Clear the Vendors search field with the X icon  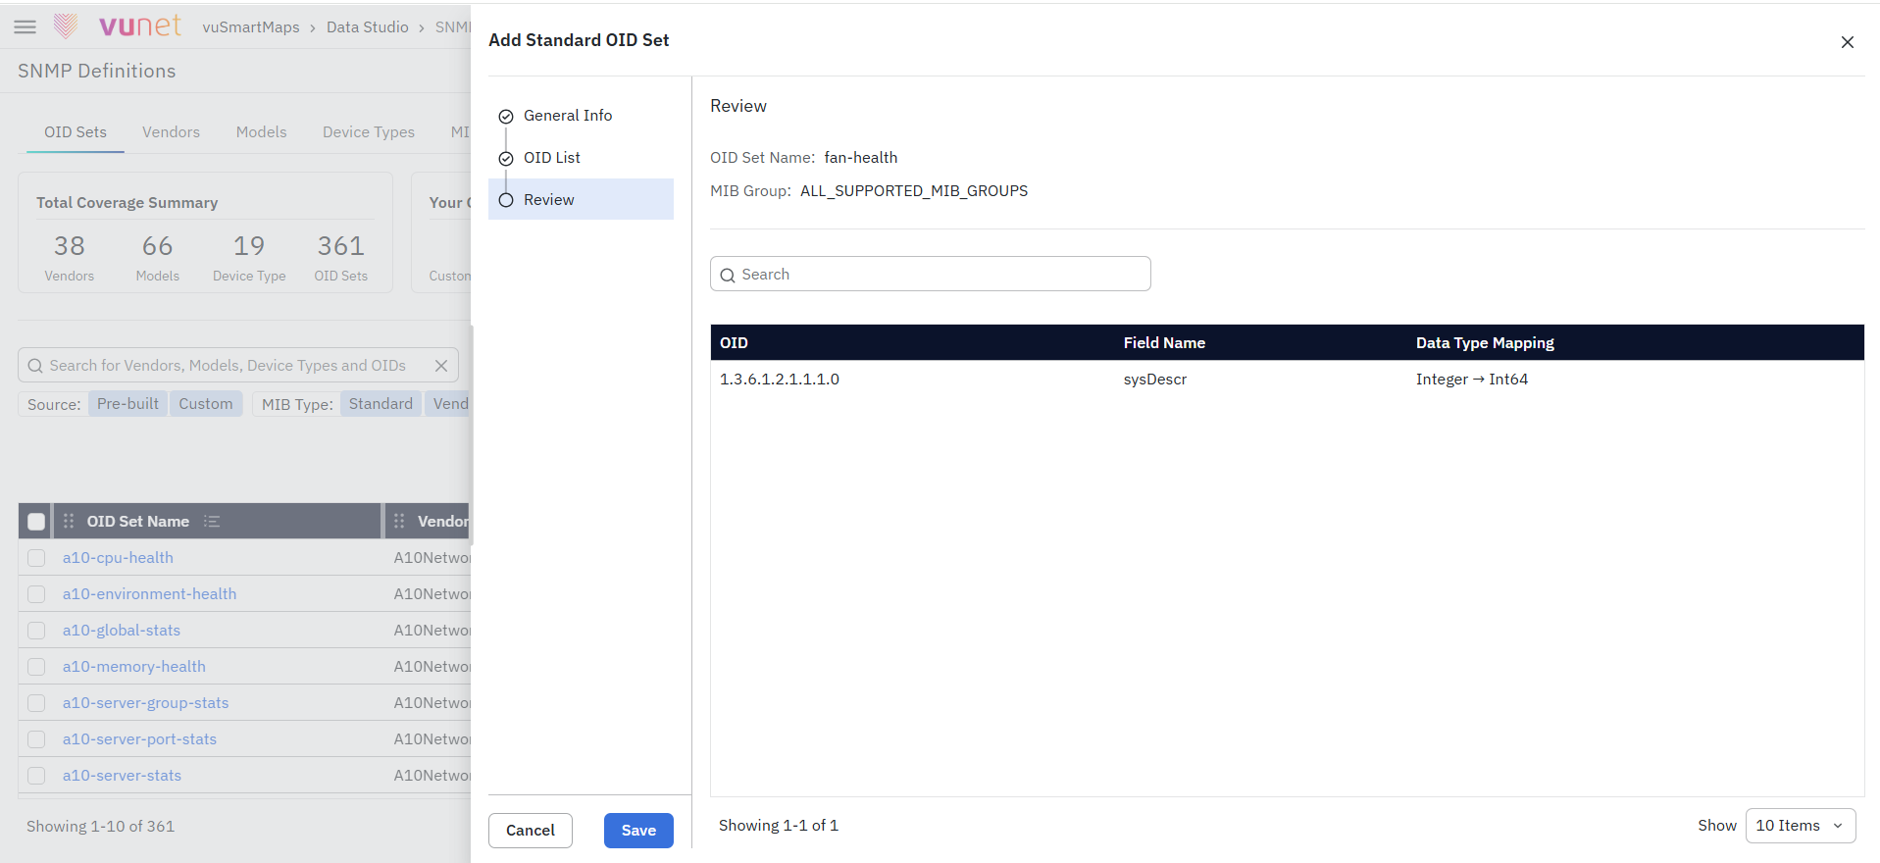(x=441, y=366)
